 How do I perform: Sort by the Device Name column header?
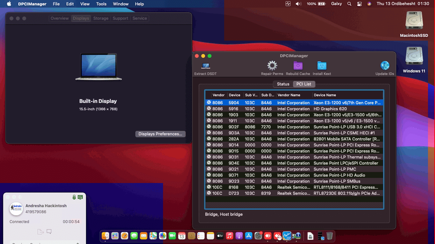point(348,95)
